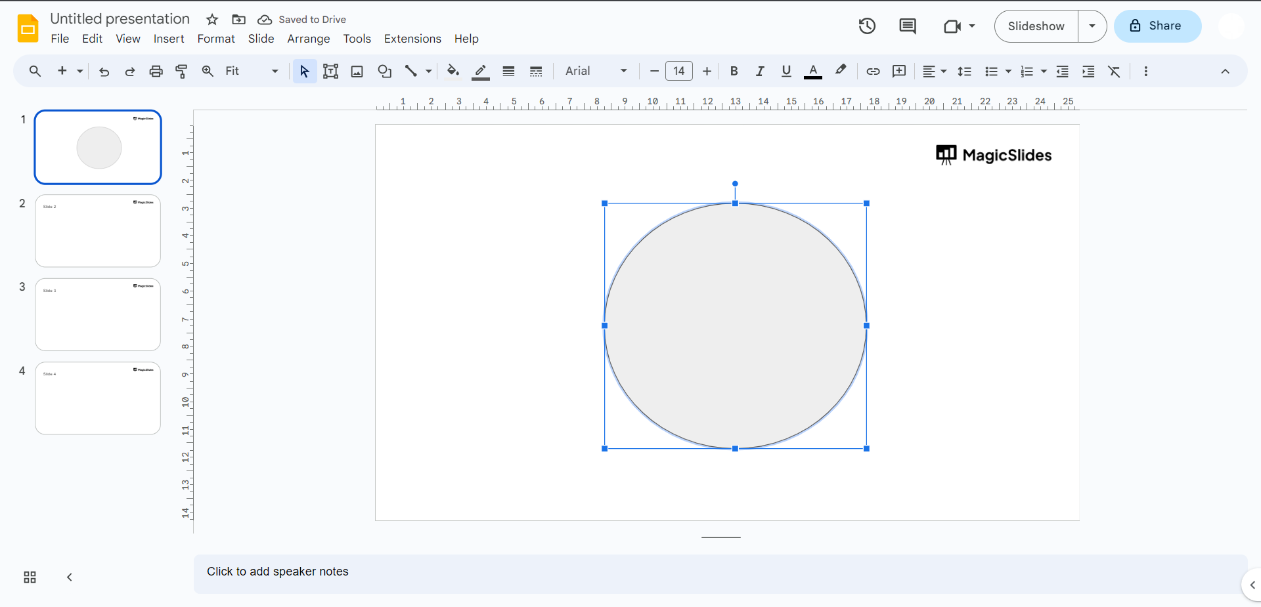Click the print icon

pyautogui.click(x=156, y=72)
